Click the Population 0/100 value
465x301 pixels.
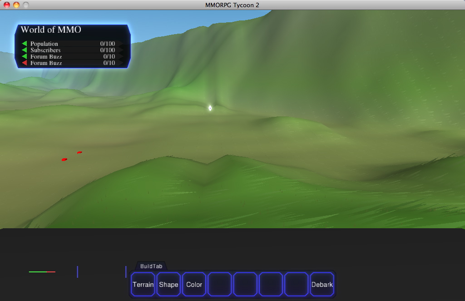point(107,44)
